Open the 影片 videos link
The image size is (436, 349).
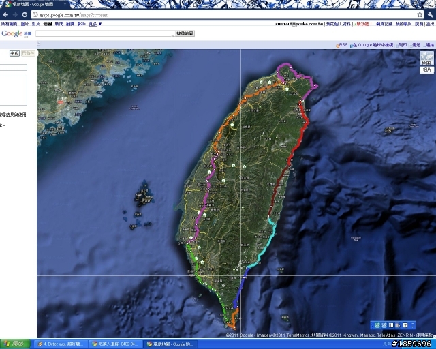click(x=36, y=24)
